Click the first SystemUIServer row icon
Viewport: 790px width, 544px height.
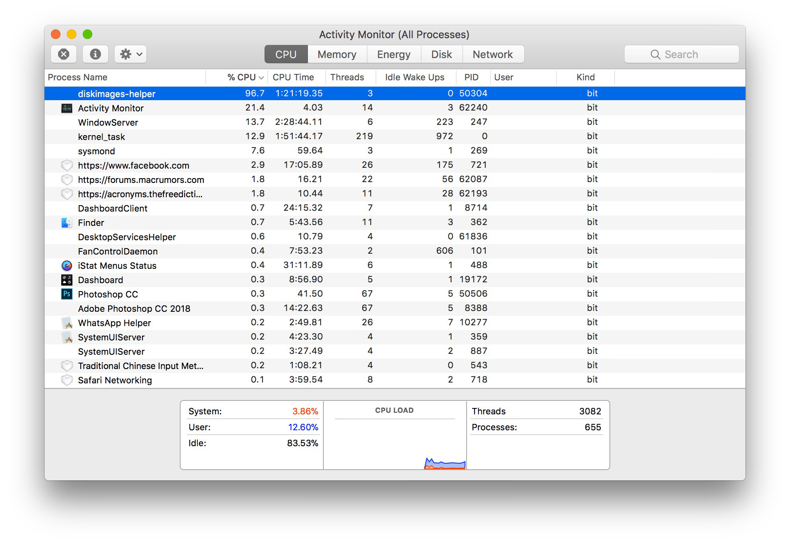point(66,337)
